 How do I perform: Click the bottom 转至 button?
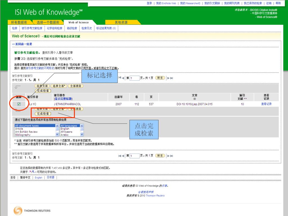click(160, 156)
